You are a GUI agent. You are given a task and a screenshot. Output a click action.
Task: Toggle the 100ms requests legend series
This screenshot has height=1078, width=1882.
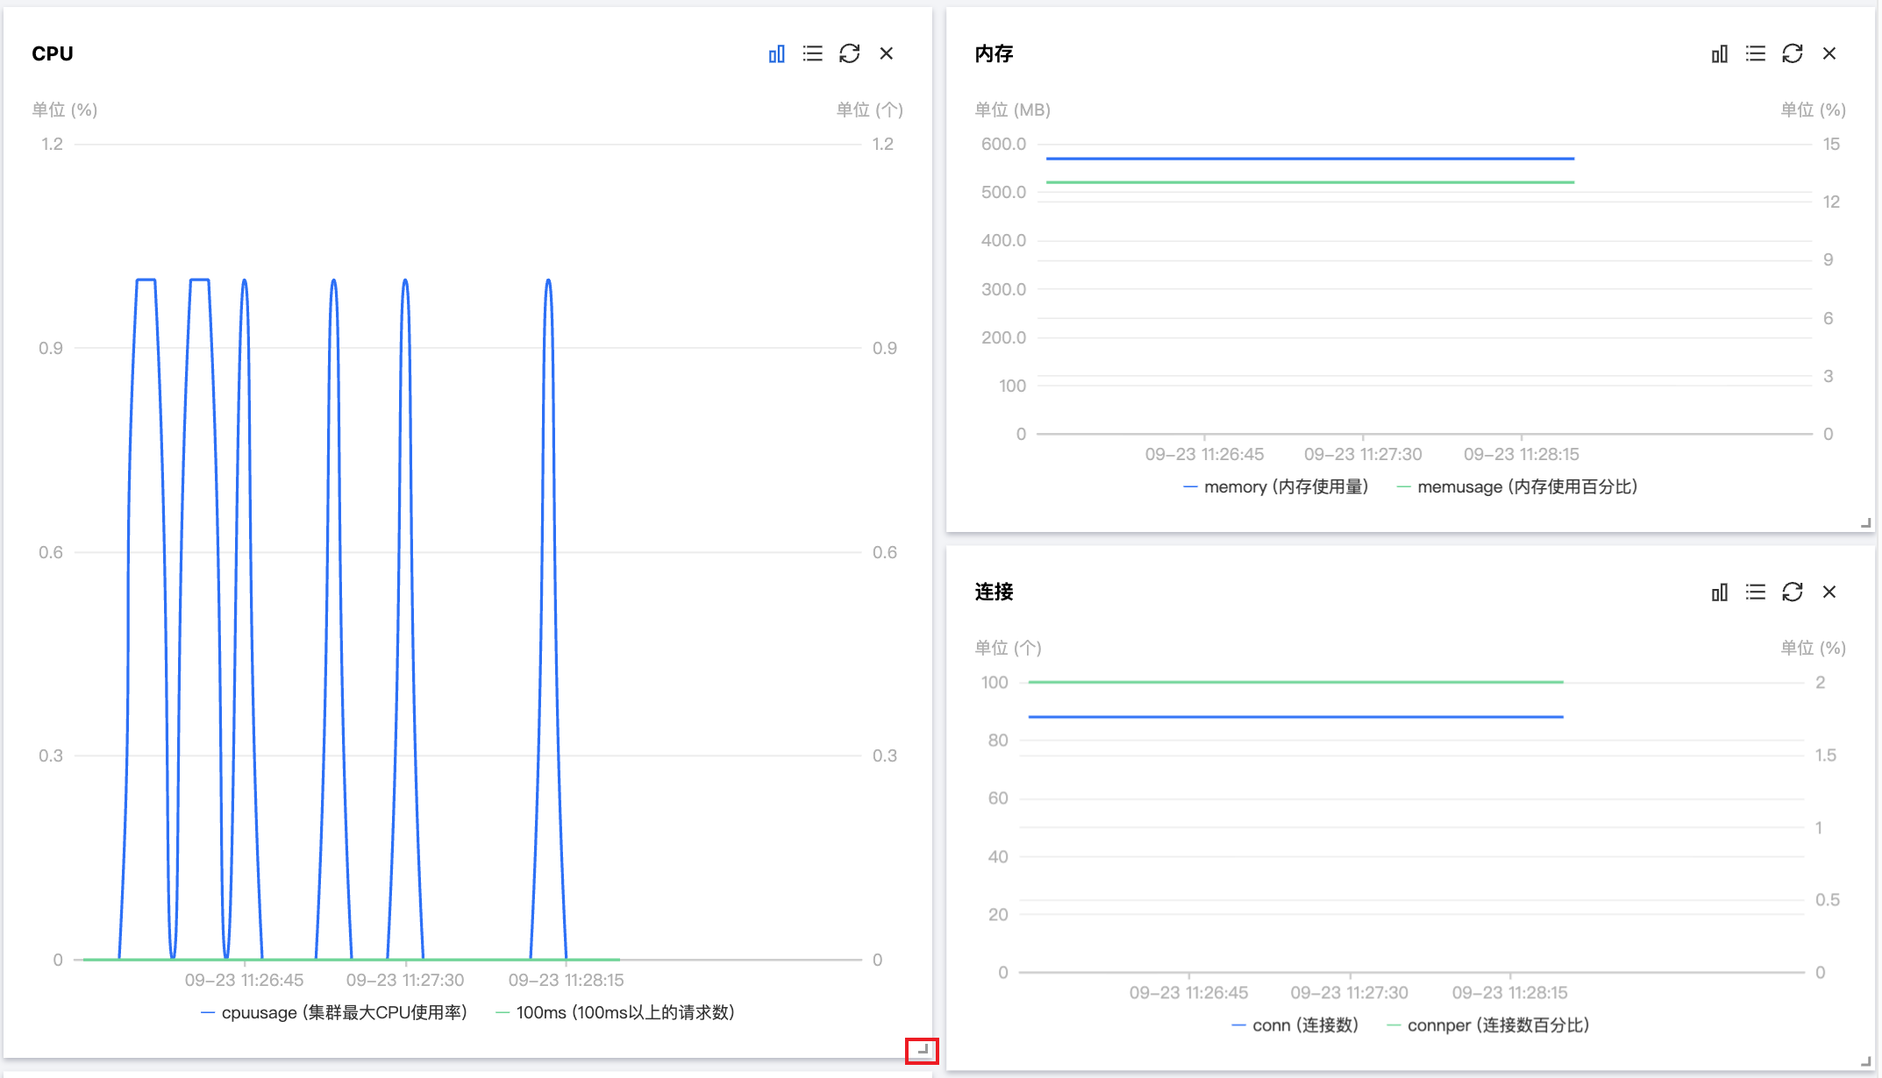pyautogui.click(x=615, y=1013)
